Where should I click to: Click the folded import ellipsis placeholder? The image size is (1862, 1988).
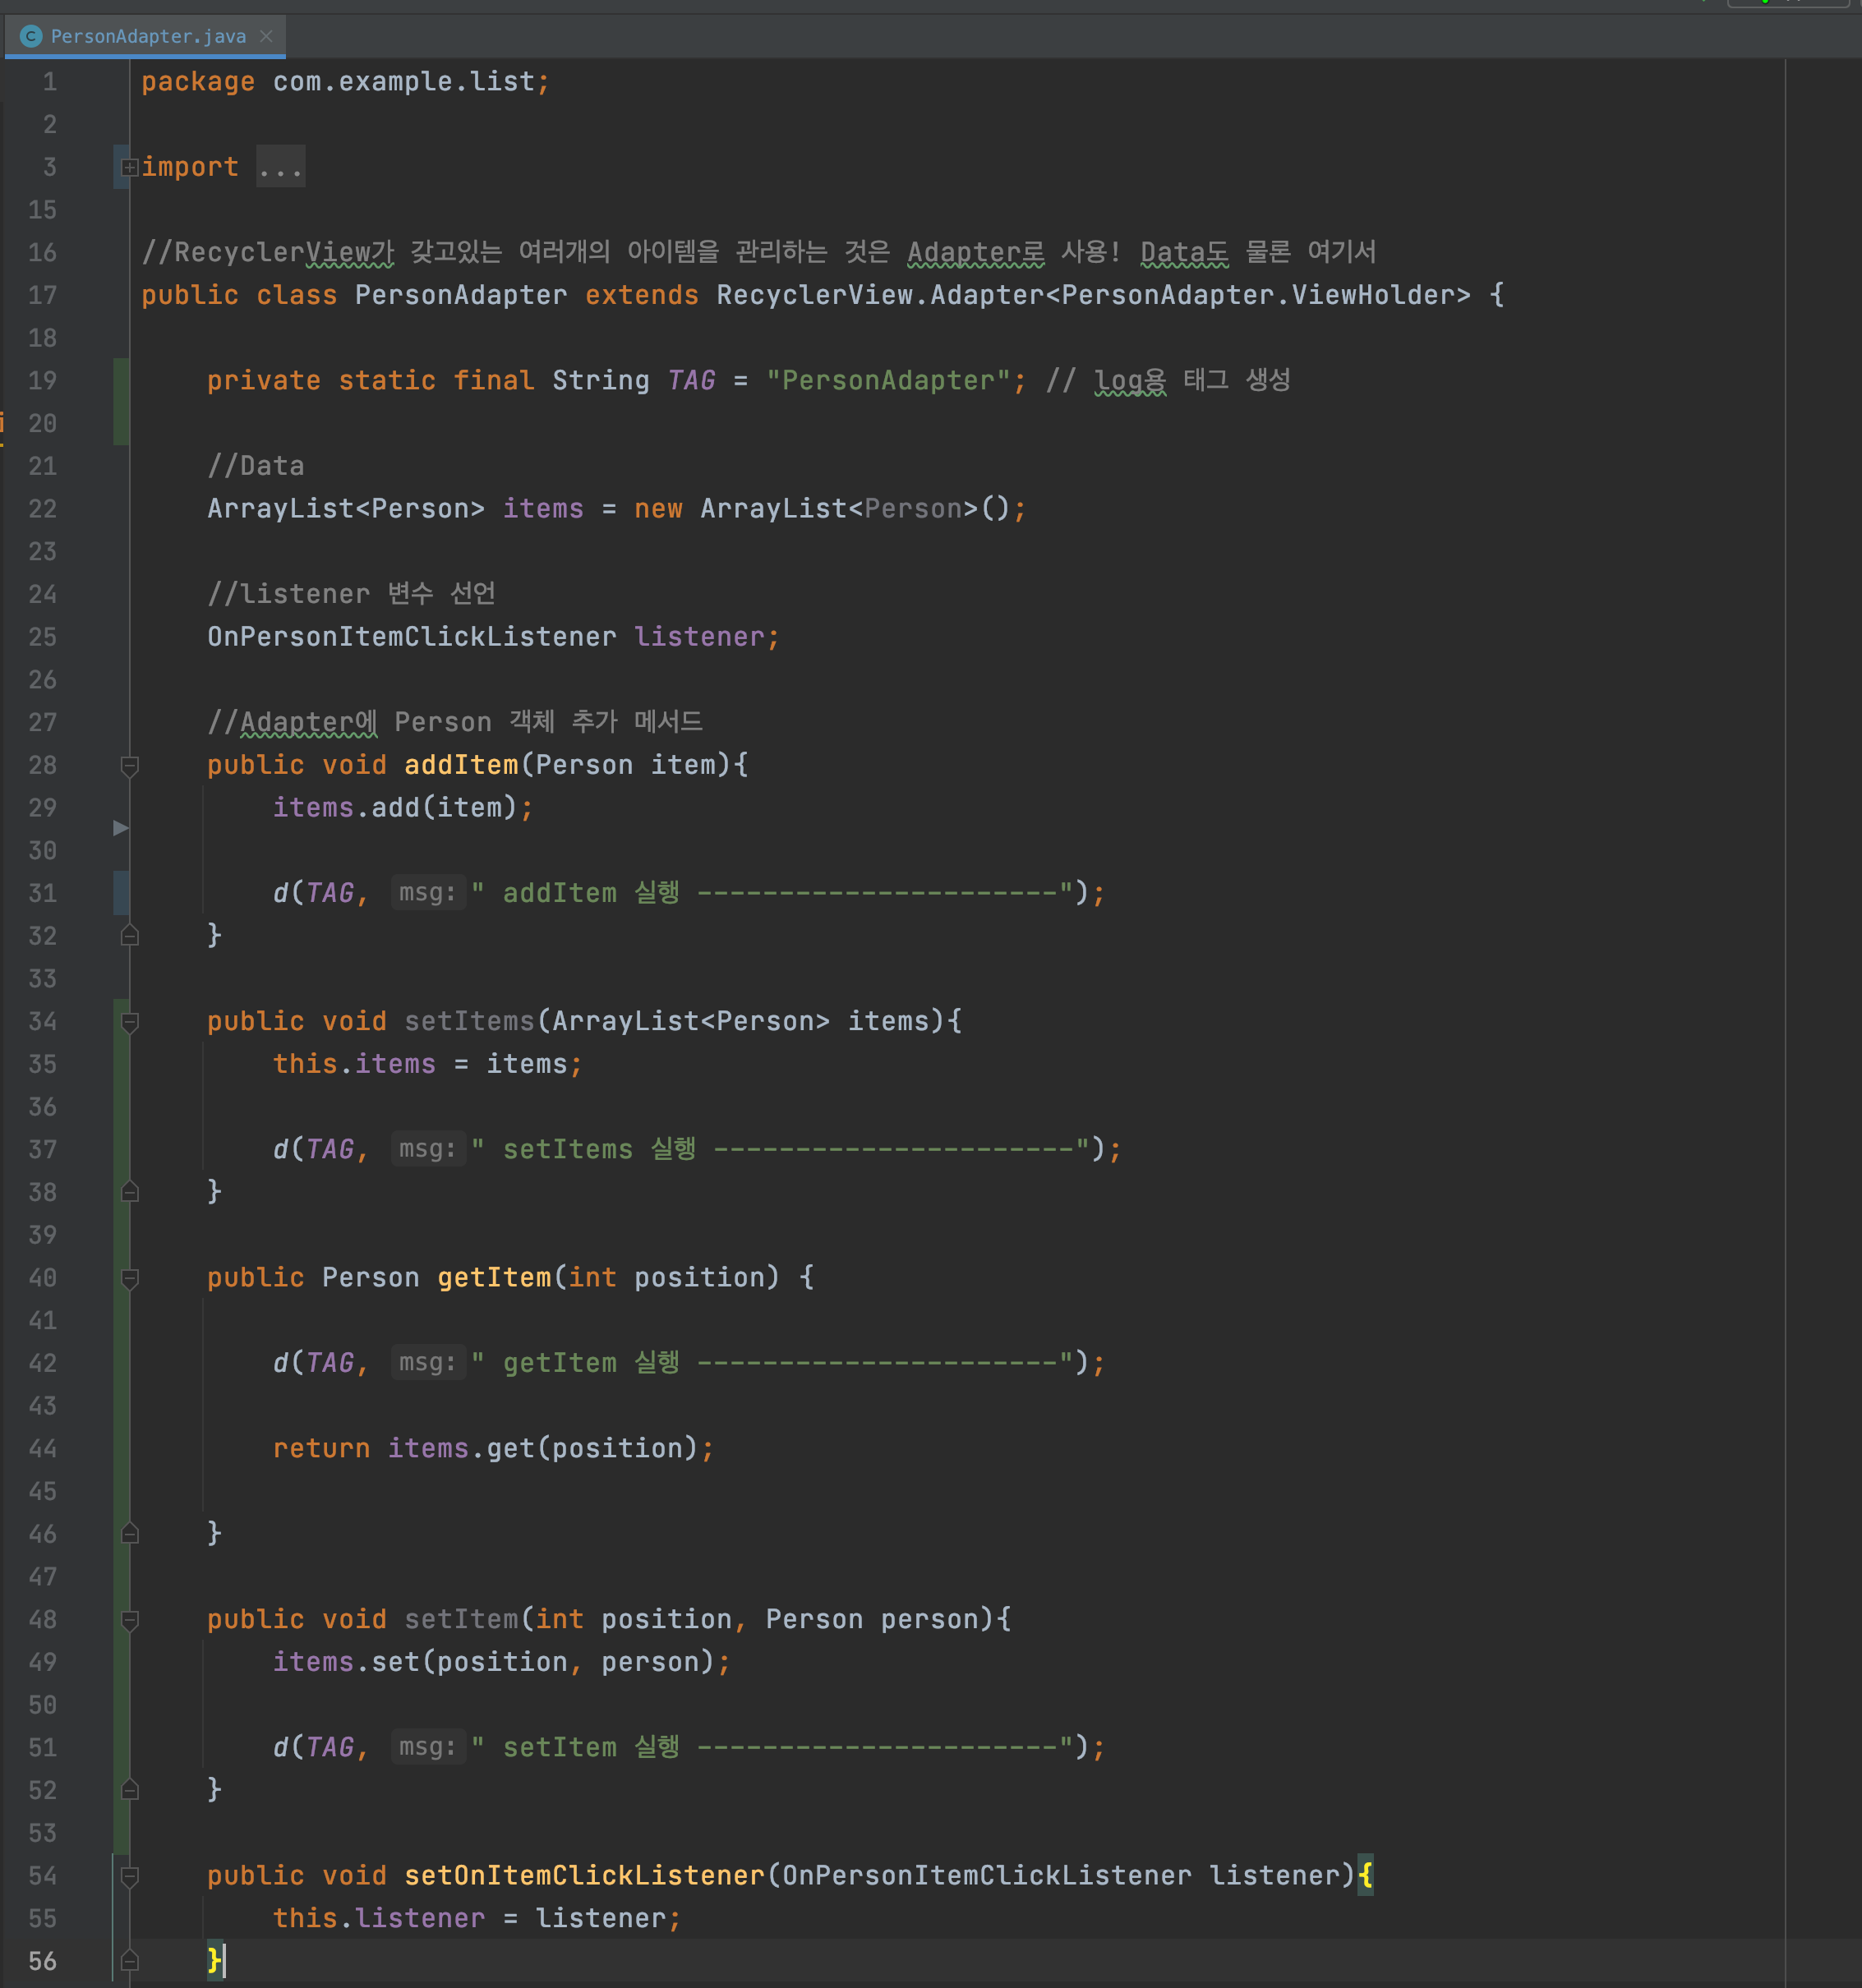click(x=280, y=167)
